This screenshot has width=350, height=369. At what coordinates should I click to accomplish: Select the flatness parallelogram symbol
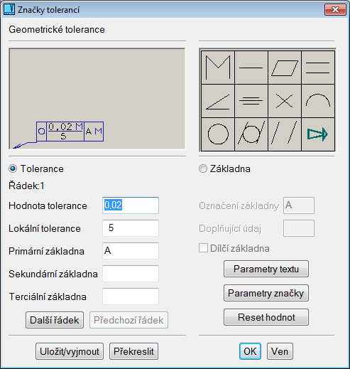tap(285, 68)
